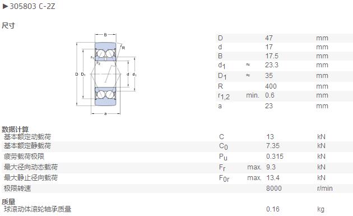Select the 极限转速 value 8000

[x=274, y=189]
